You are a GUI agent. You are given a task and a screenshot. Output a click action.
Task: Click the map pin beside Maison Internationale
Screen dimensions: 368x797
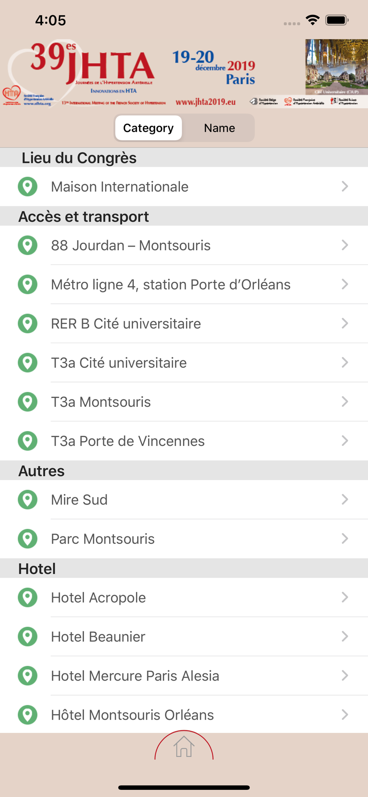pos(27,186)
